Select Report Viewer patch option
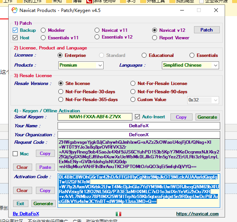This screenshot has width=237, height=222. click(x=154, y=37)
